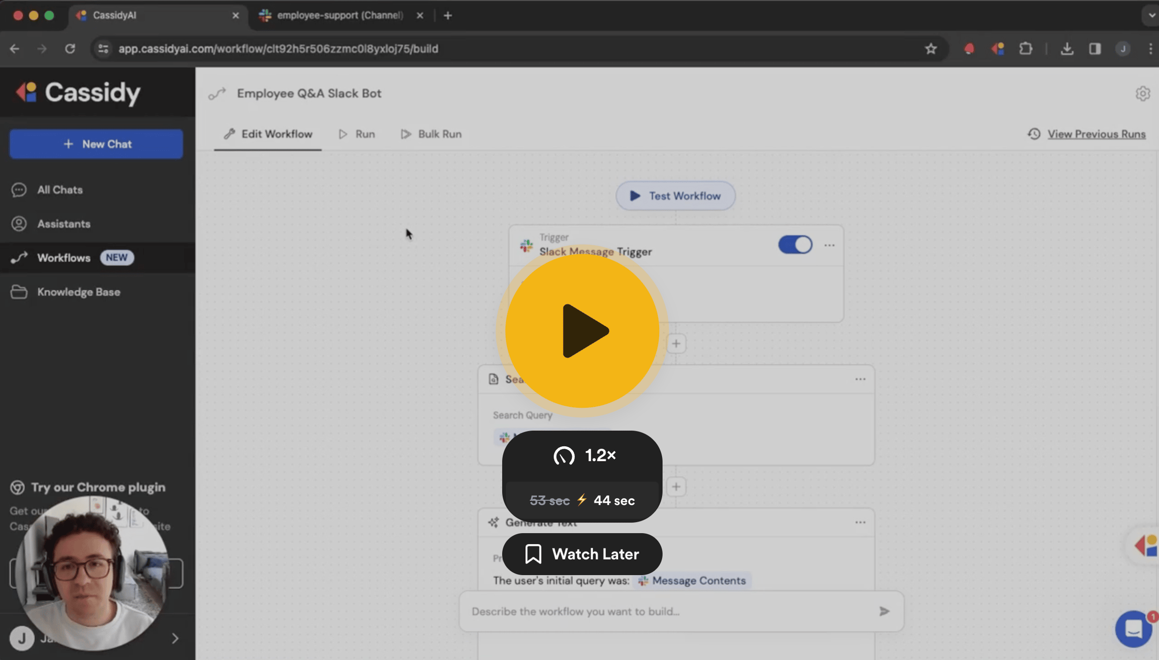Open the browser Extensions puzzle icon
Screen dimensions: 1159x660
click(x=1026, y=49)
